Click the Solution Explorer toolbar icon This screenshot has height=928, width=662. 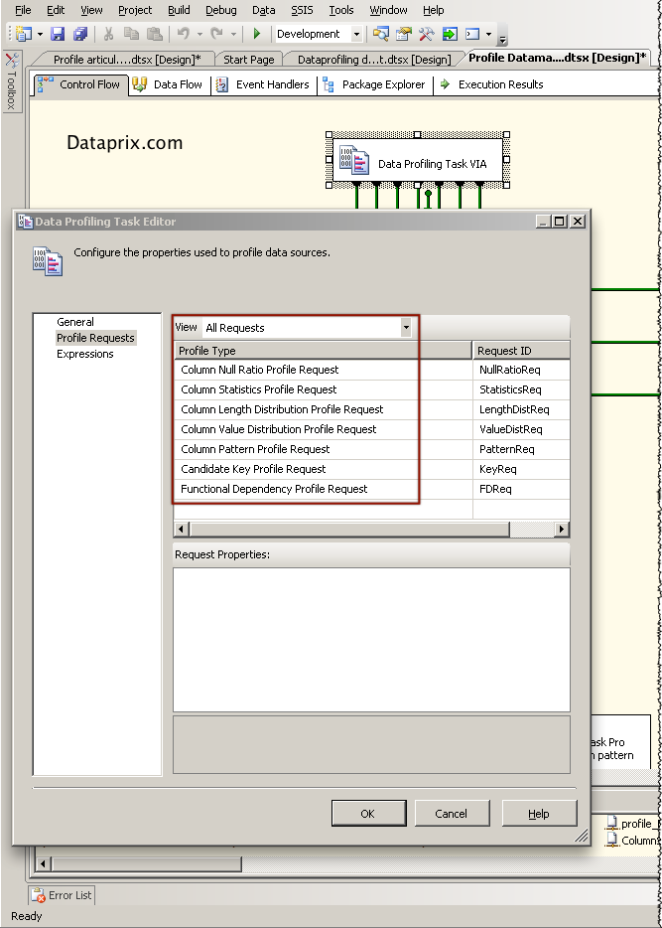point(381,34)
